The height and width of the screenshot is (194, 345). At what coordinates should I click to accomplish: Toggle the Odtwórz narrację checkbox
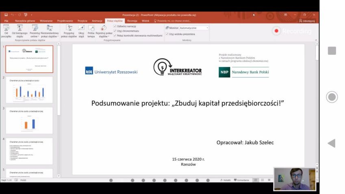(x=115, y=26)
